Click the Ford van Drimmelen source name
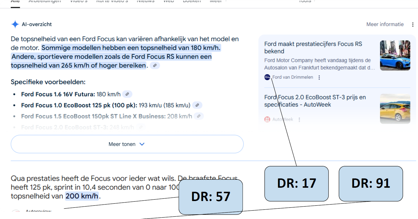Viewport: 418px width, 219px height. 293,77
